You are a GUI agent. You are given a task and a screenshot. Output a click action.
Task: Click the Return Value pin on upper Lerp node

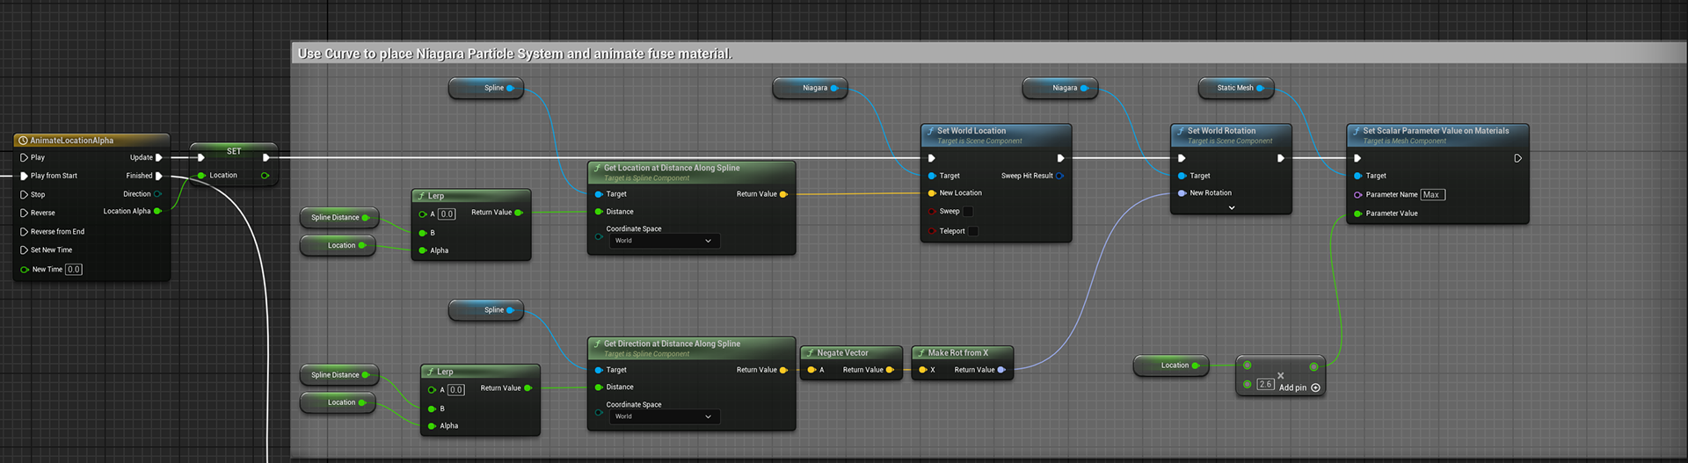[519, 213]
